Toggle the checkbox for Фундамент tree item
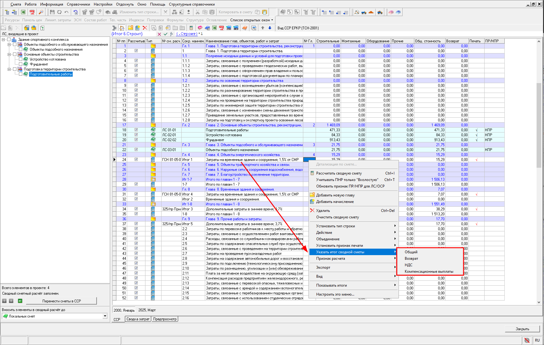Screen dimensions: 544x345 click(x=20, y=64)
